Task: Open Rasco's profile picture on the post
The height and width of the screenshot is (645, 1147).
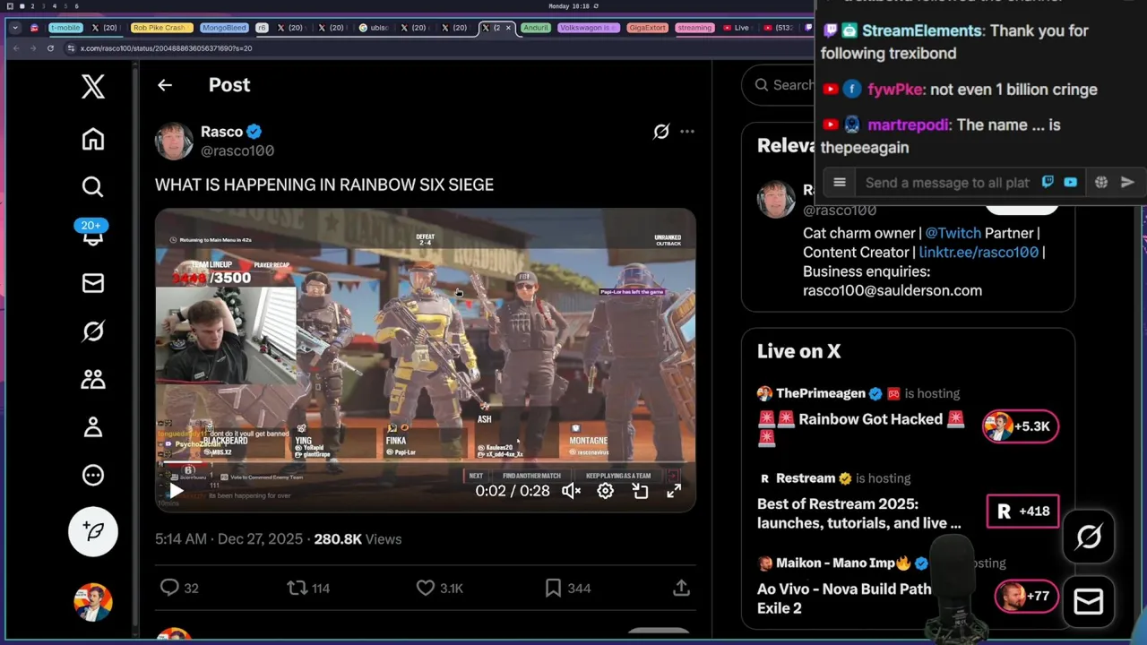Action: point(174,141)
